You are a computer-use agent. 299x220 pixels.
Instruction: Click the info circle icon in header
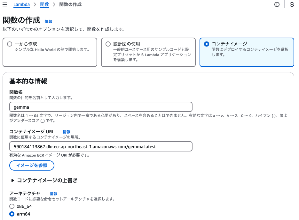coord(277,4)
